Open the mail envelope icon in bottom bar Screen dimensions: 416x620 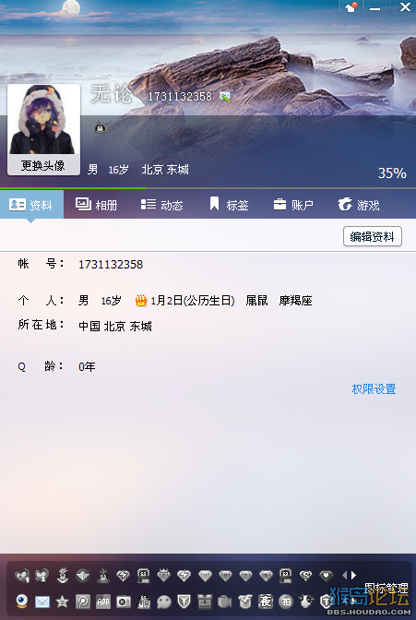click(x=42, y=602)
